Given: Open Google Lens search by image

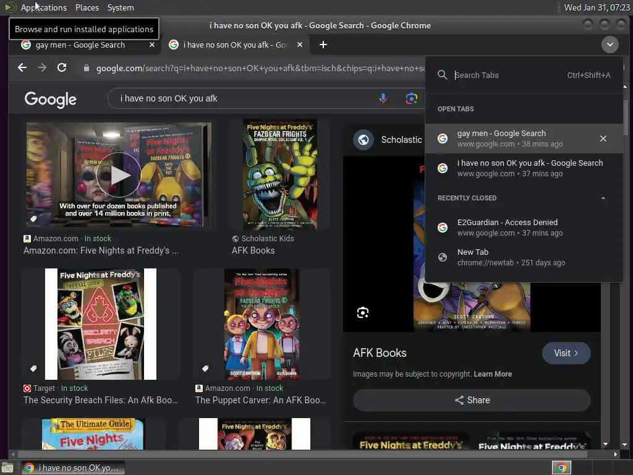Looking at the screenshot, I should pyautogui.click(x=411, y=98).
